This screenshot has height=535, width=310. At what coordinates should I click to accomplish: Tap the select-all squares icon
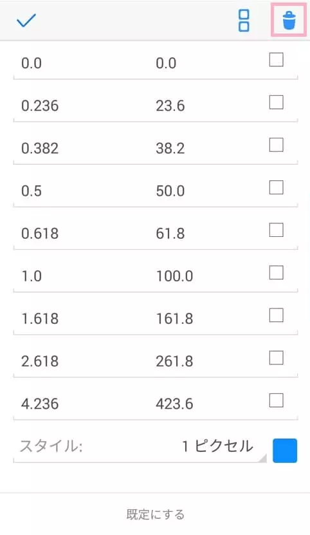click(x=244, y=21)
